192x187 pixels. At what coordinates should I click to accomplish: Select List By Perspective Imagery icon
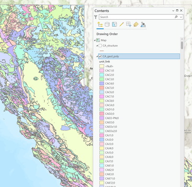[143, 24]
